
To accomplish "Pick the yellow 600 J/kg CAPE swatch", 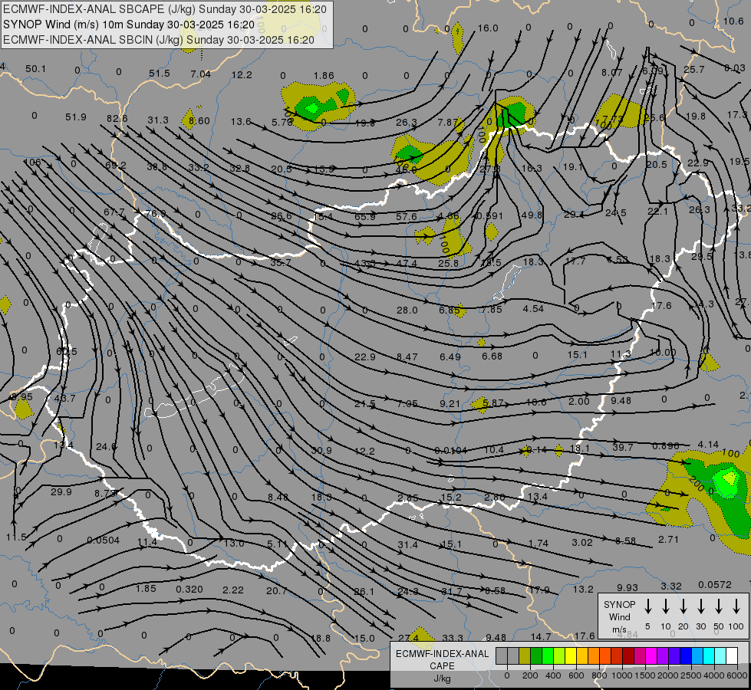I will pos(571,656).
